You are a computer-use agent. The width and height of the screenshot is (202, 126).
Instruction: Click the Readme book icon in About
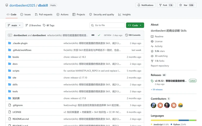point(152,37)
